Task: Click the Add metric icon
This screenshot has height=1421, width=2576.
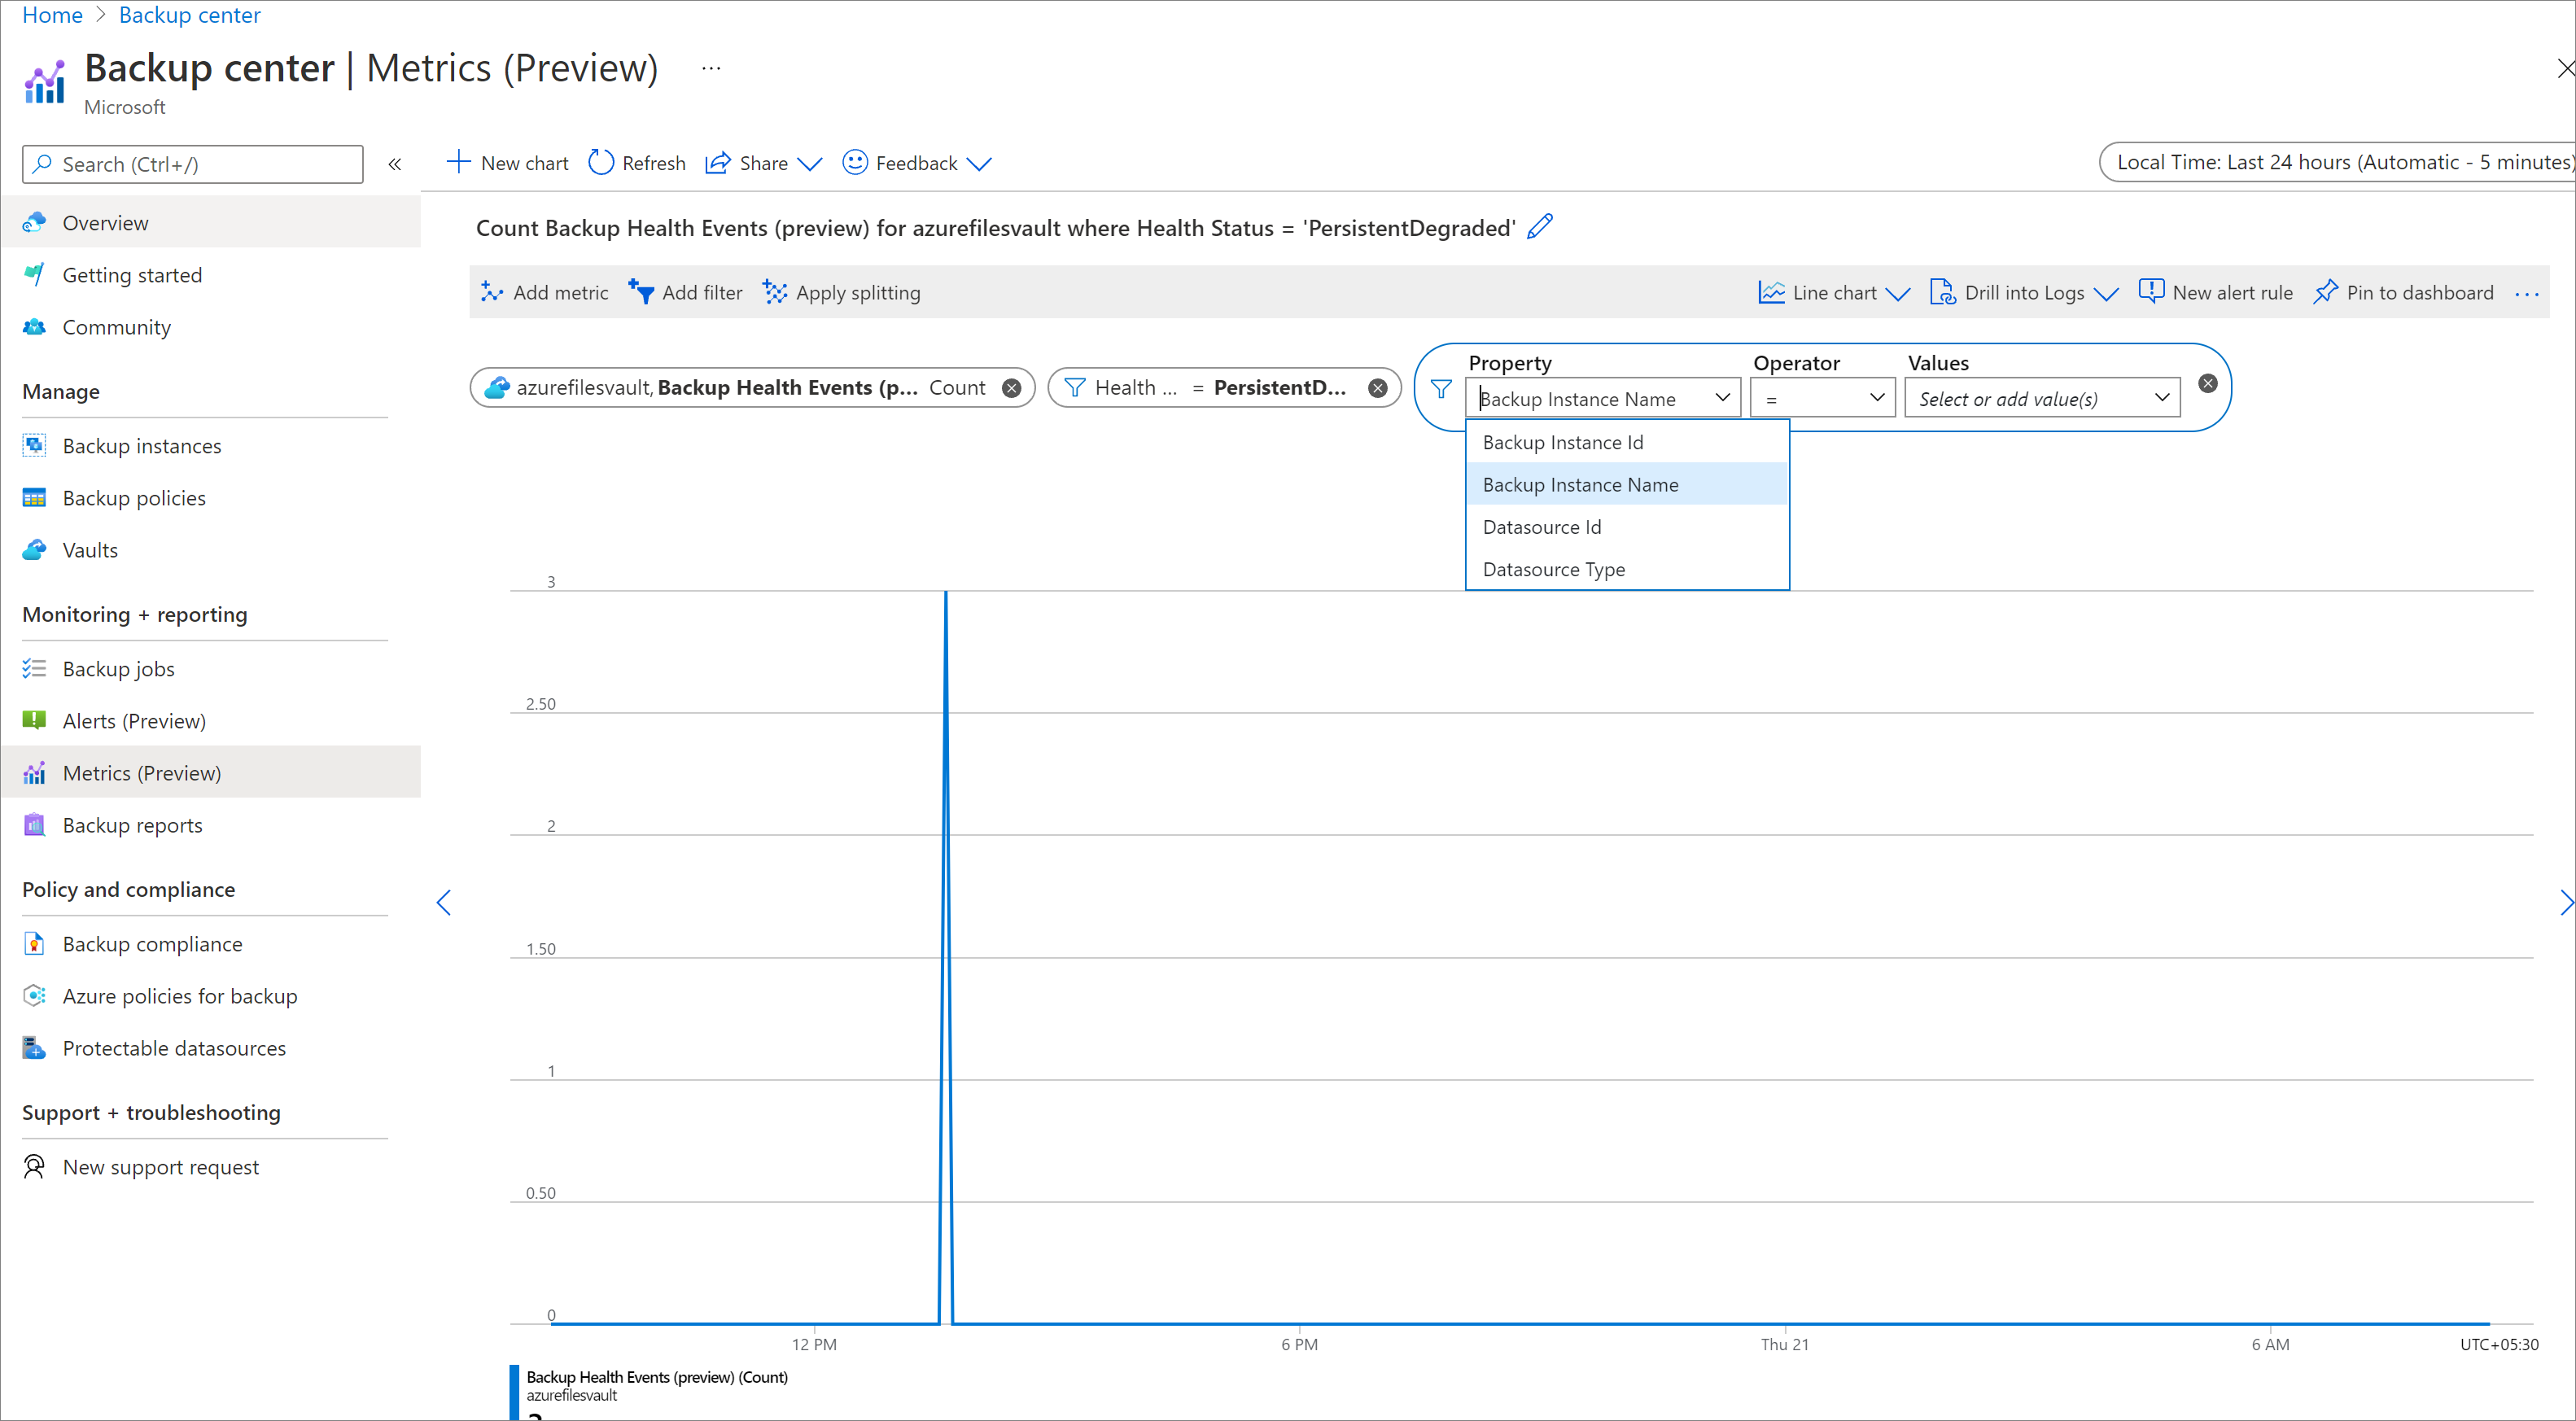Action: (x=493, y=292)
